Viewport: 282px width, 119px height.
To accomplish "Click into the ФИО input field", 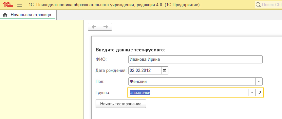I will (196, 59).
